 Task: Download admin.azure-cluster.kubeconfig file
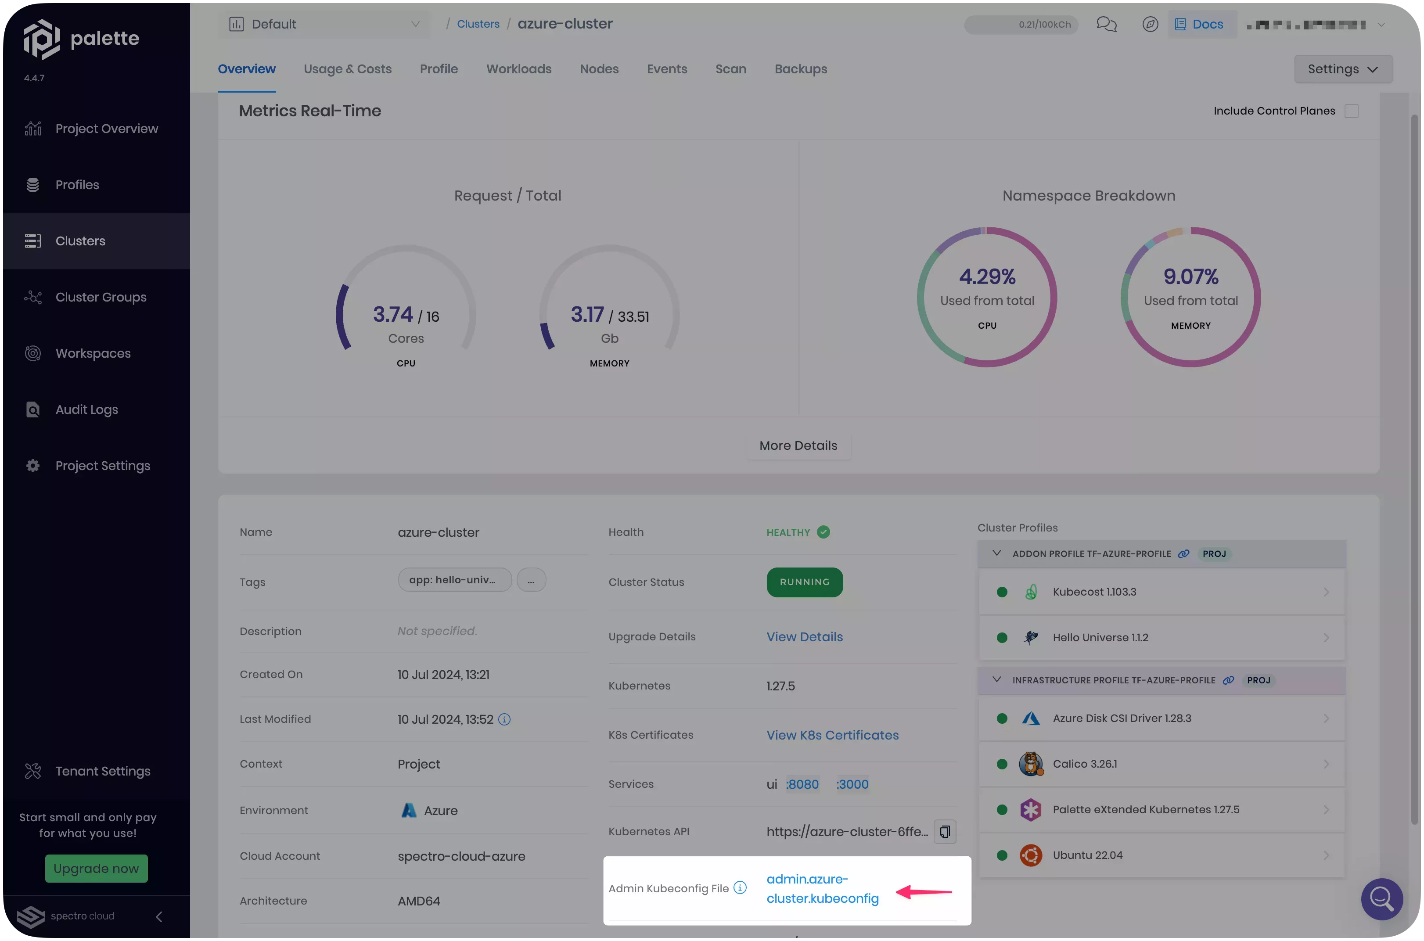click(822, 889)
